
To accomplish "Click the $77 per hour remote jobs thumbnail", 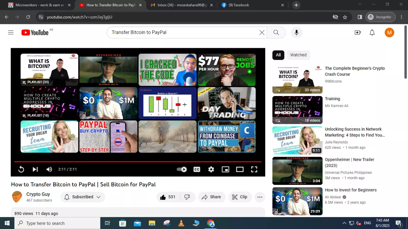I will coord(227,69).
